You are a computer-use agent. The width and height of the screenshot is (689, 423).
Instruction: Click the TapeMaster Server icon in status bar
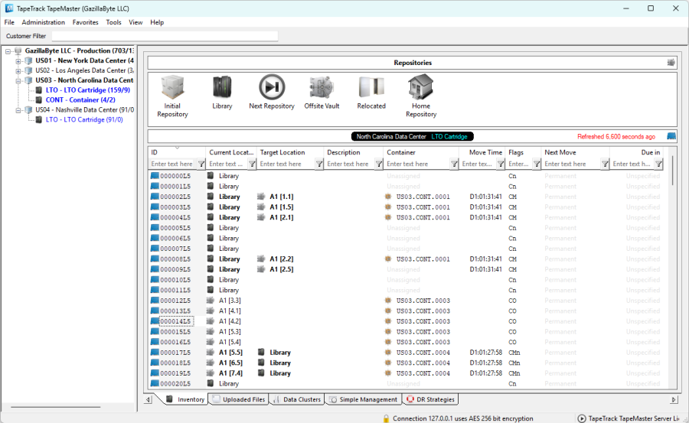pyautogui.click(x=581, y=418)
